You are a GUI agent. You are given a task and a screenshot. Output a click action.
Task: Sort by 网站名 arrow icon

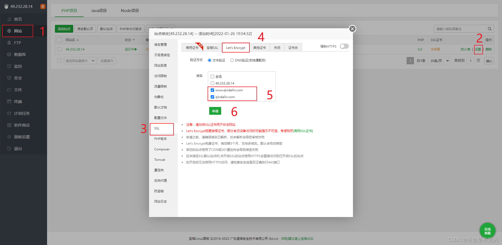coord(78,40)
